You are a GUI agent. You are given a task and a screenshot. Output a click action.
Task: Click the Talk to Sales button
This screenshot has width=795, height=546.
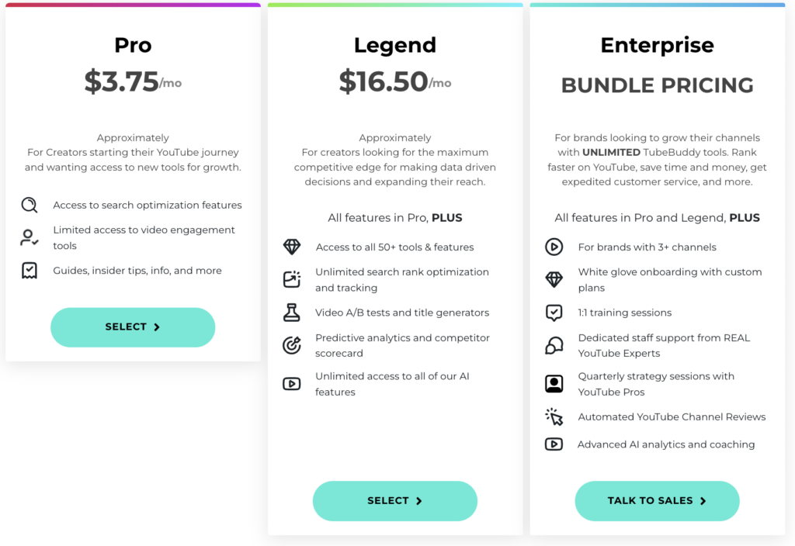click(x=657, y=501)
